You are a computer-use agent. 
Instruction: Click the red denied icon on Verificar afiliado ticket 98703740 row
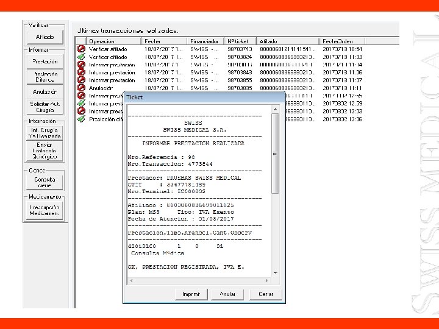coord(81,49)
